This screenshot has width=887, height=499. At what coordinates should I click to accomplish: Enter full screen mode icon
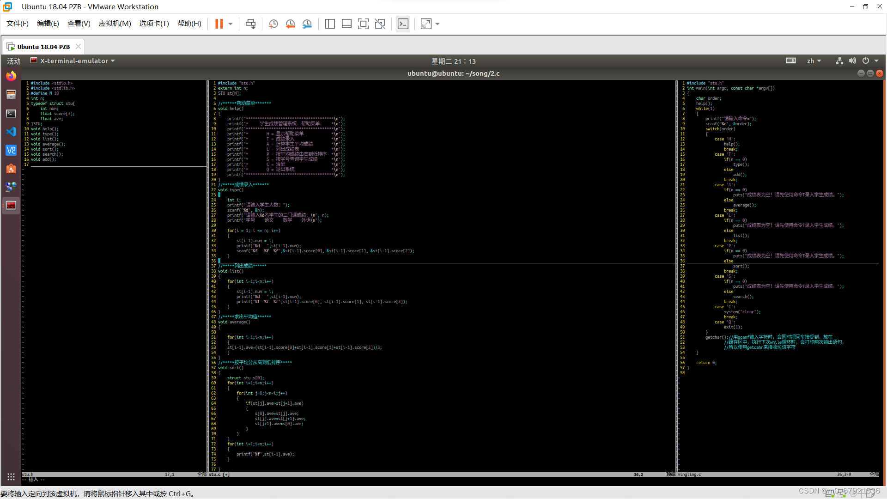[363, 24]
